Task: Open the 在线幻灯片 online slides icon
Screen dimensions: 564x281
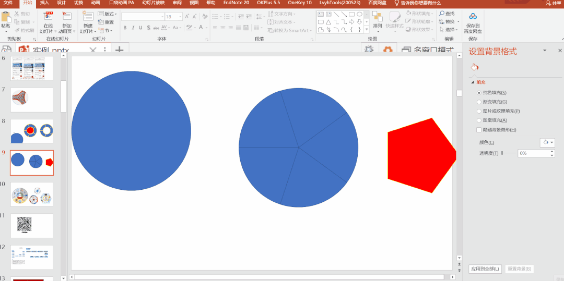Action: point(48,17)
